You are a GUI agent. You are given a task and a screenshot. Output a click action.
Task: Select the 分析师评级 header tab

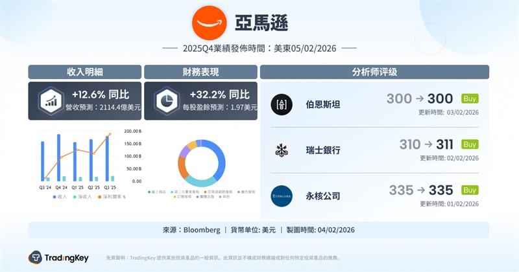[374, 72]
